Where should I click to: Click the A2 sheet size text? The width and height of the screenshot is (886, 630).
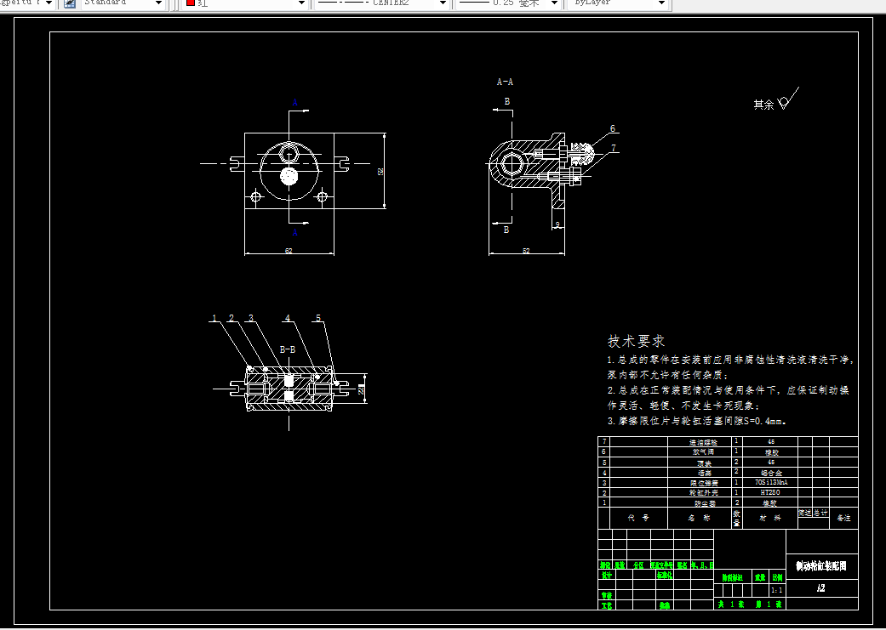coord(821,588)
